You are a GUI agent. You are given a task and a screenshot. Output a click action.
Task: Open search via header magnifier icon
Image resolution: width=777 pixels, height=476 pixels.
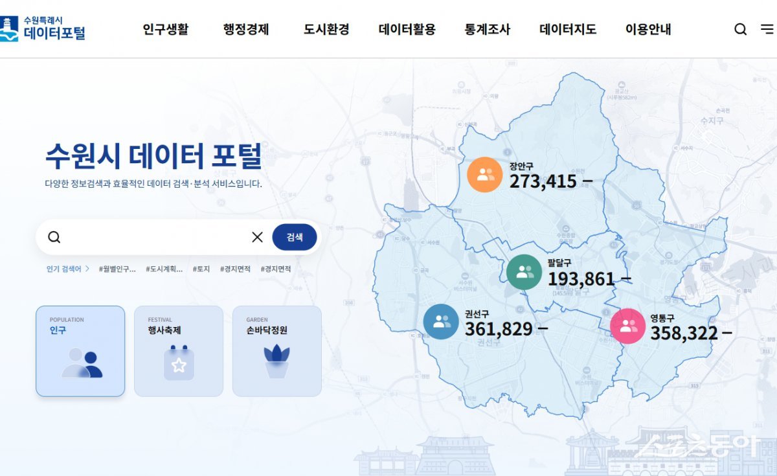(x=740, y=29)
